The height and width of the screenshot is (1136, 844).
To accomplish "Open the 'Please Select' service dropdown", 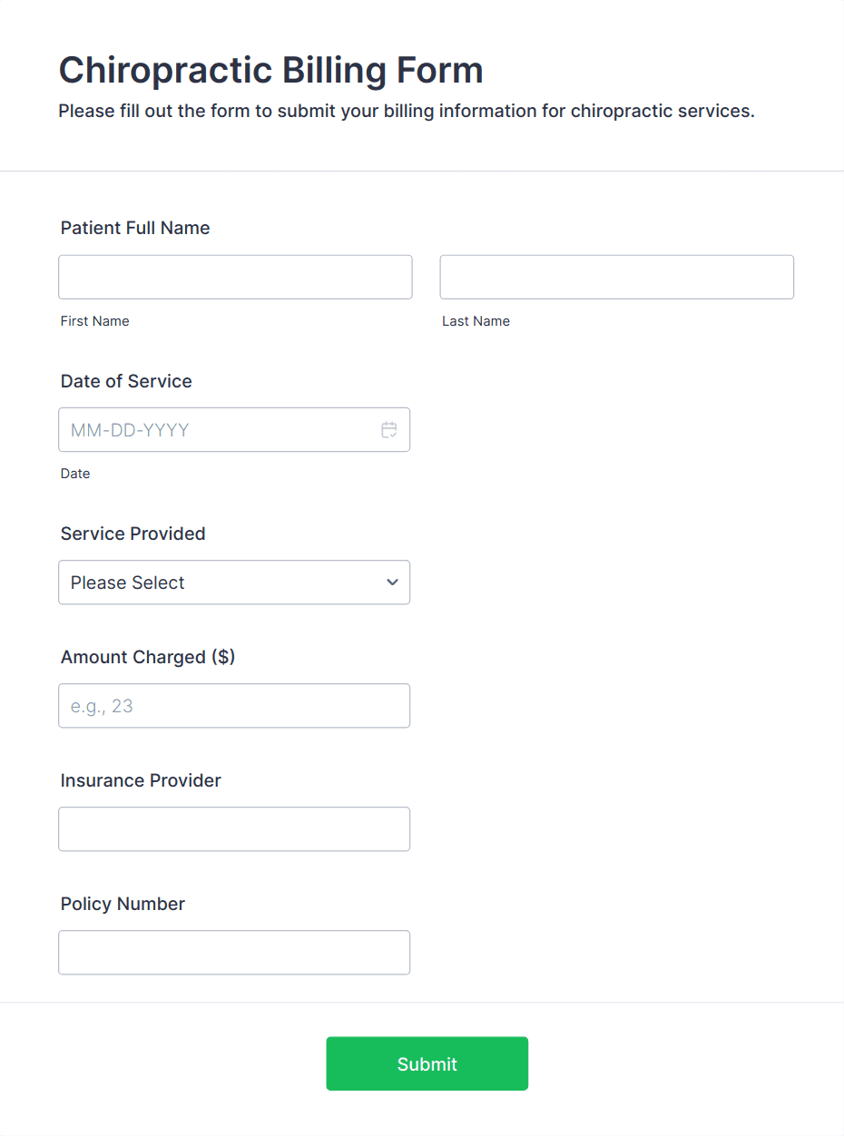I will point(234,583).
